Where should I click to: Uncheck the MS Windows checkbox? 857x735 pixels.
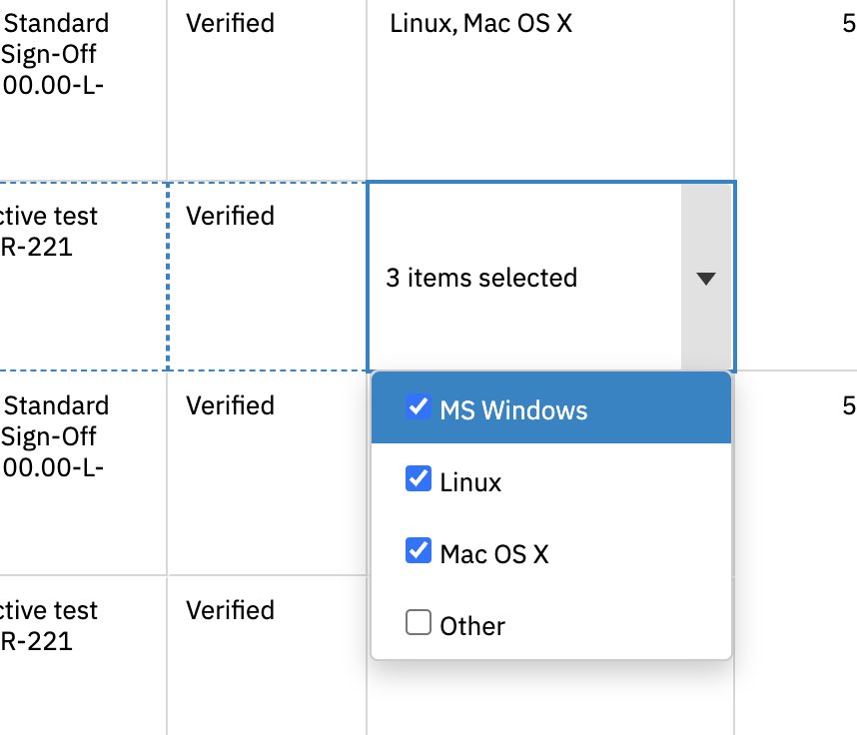coord(418,407)
